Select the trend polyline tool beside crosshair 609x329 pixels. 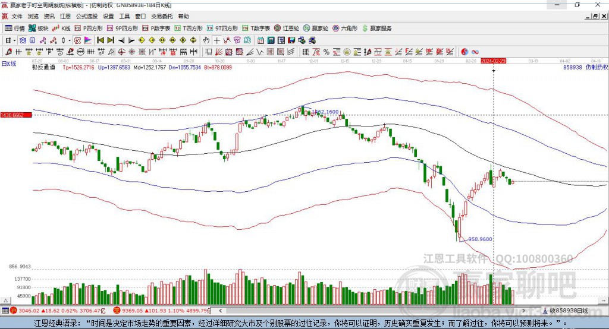pos(227,40)
